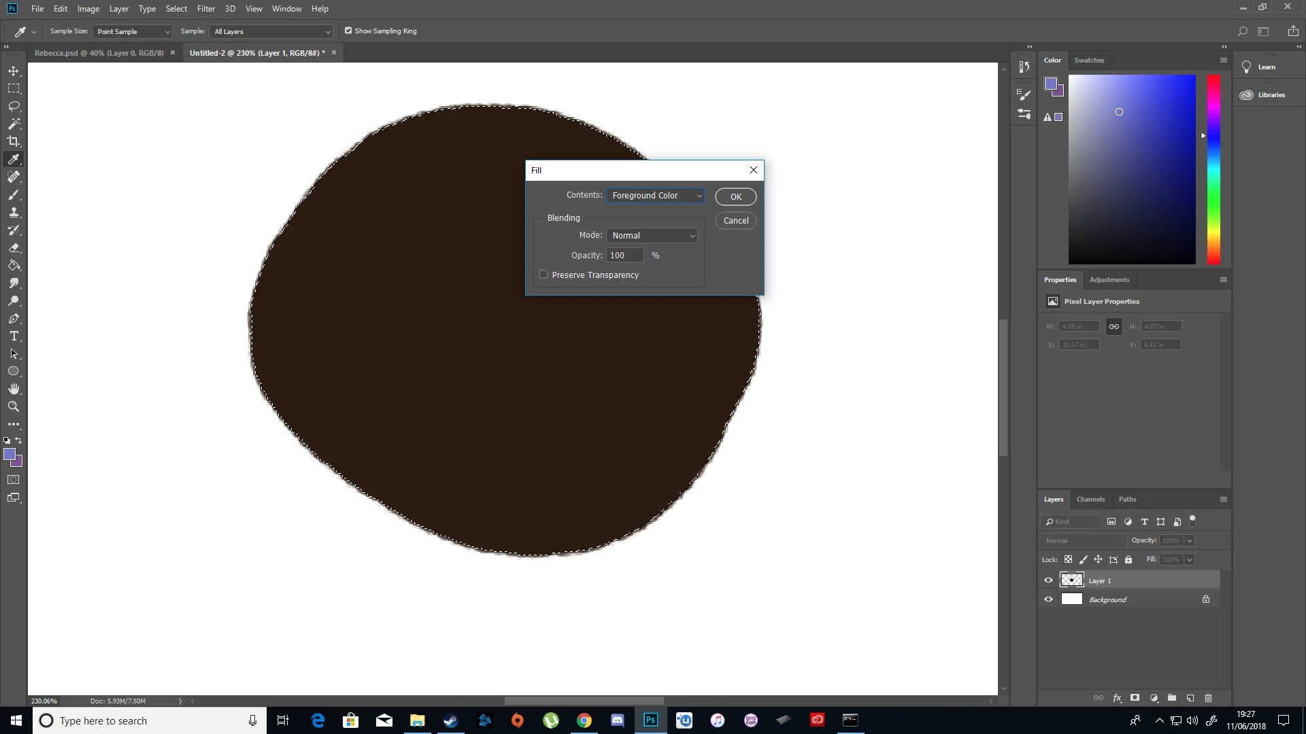Viewport: 1306px width, 734px height.
Task: Open the Contents dropdown in Fill dialog
Action: point(656,196)
